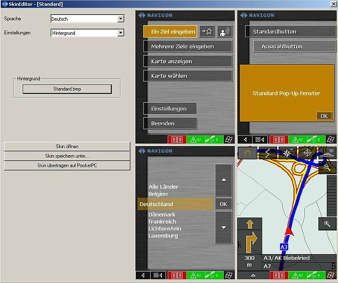Open the Sprache dropdown arrow
Viewport: 338px width, 283px height.
pyautogui.click(x=121, y=19)
